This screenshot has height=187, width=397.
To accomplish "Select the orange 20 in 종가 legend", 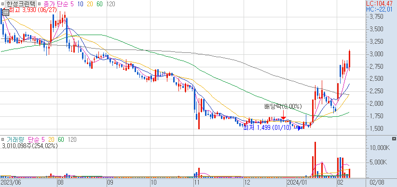I will tap(90, 4).
